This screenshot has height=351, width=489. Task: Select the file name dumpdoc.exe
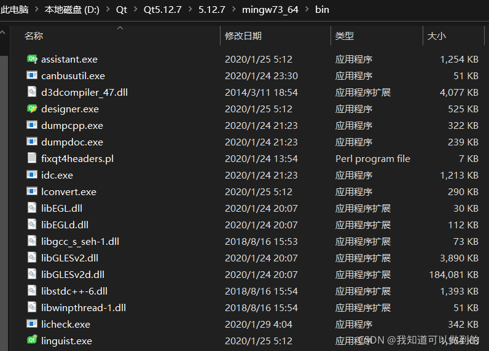pos(72,142)
